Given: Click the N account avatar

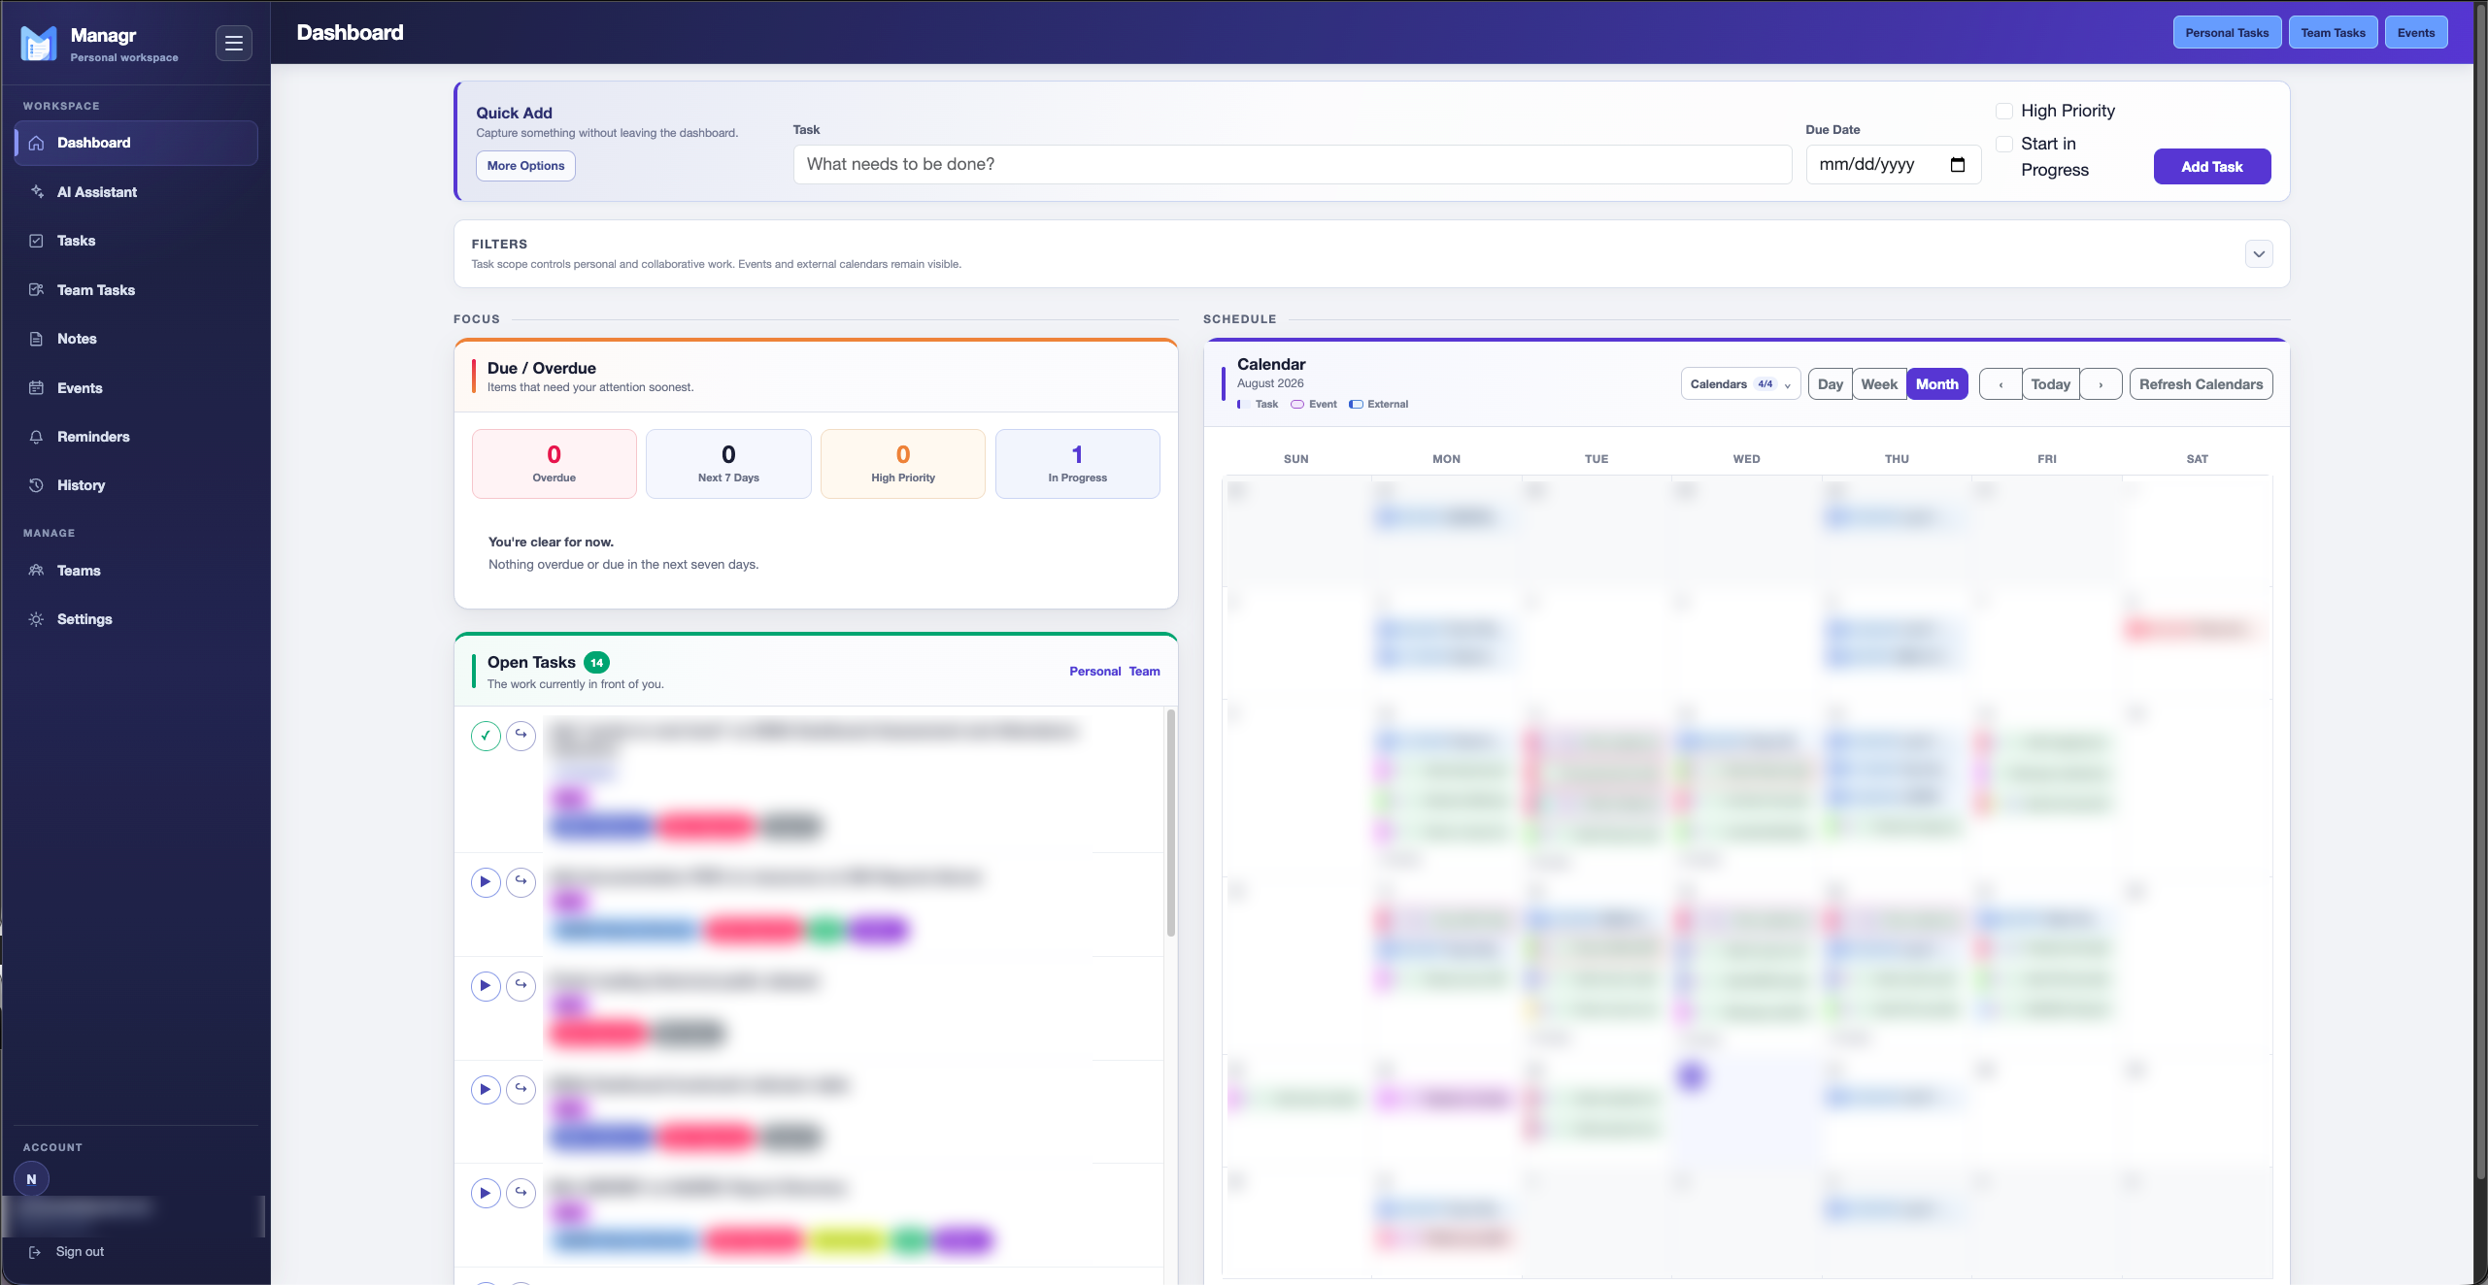Looking at the screenshot, I should point(32,1179).
